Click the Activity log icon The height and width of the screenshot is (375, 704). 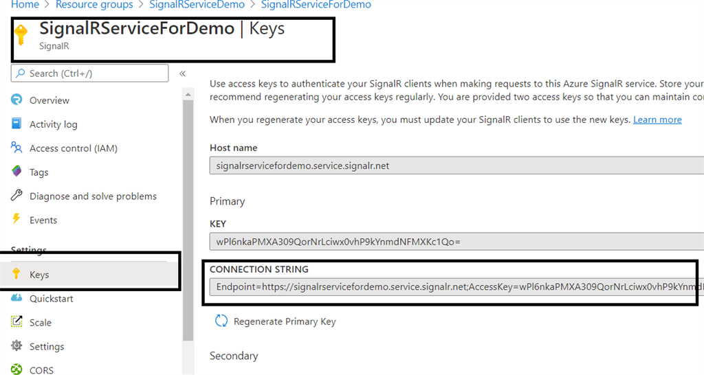[x=16, y=124]
